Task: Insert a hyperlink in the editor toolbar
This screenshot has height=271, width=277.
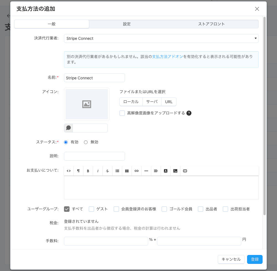Action: 136,171
